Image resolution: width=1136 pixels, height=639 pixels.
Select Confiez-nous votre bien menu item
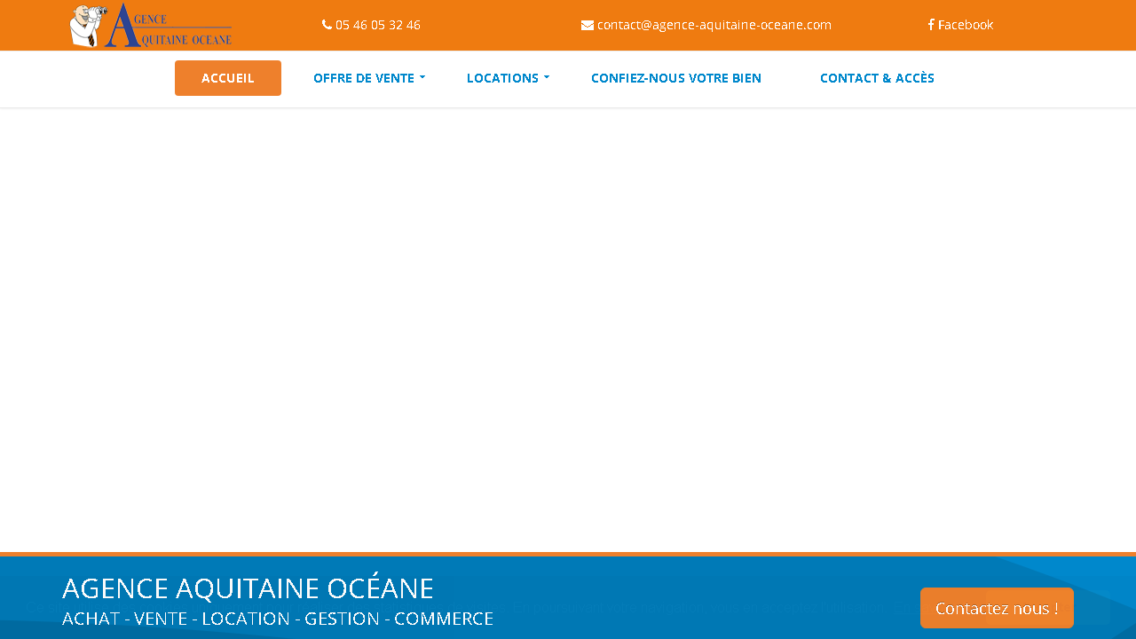[x=676, y=78]
